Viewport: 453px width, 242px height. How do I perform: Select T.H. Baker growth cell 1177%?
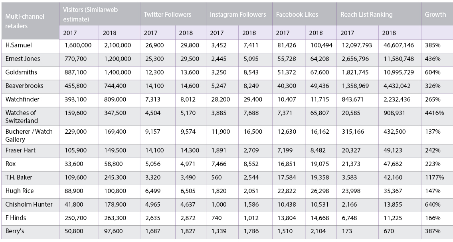click(434, 178)
